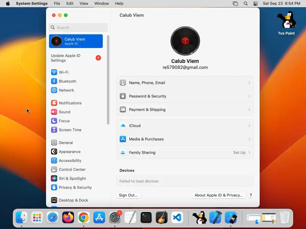Viewport: 306px width, 229px height.
Task: Open Stage Manager icon in menu bar
Action: tap(235, 4)
